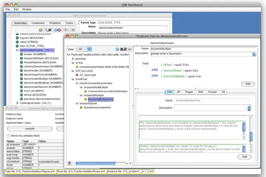Screen dimensions: 266x177
Task: Click green icon beside denominatorFirst (NUMBER)
Action: click(22, 75)
